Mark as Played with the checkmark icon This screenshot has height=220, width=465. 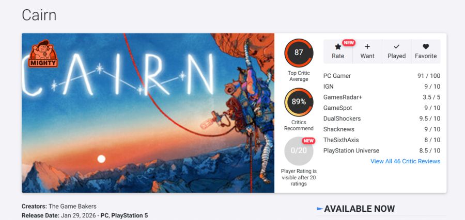pyautogui.click(x=396, y=46)
